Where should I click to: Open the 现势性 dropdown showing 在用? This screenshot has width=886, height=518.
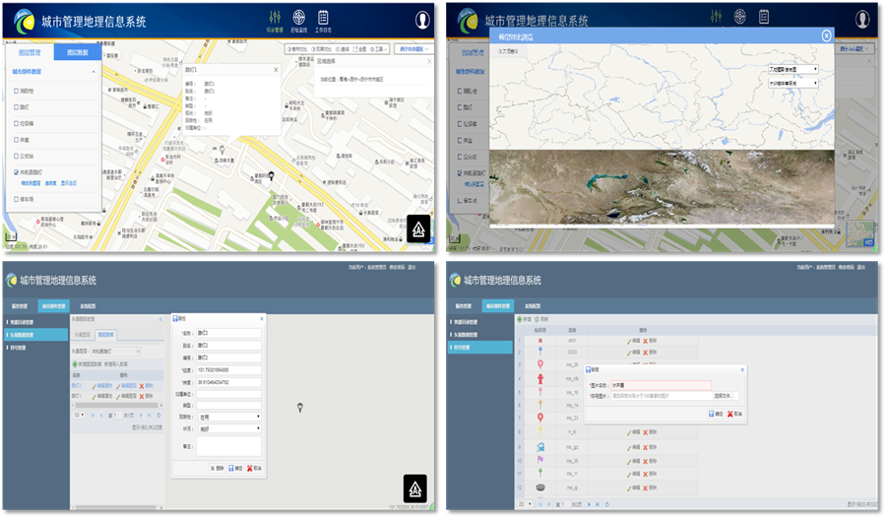tap(228, 417)
